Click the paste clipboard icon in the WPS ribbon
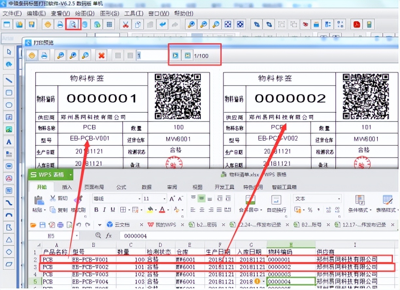Screen dimensions: 400x290 pyautogui.click(x=39, y=200)
